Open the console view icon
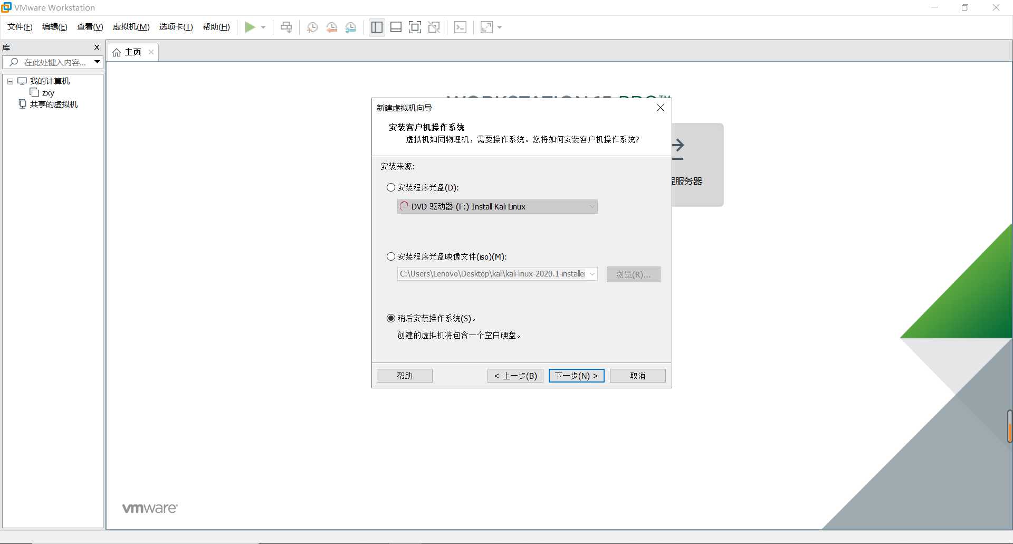Screen dimensions: 1013x544 [x=460, y=27]
